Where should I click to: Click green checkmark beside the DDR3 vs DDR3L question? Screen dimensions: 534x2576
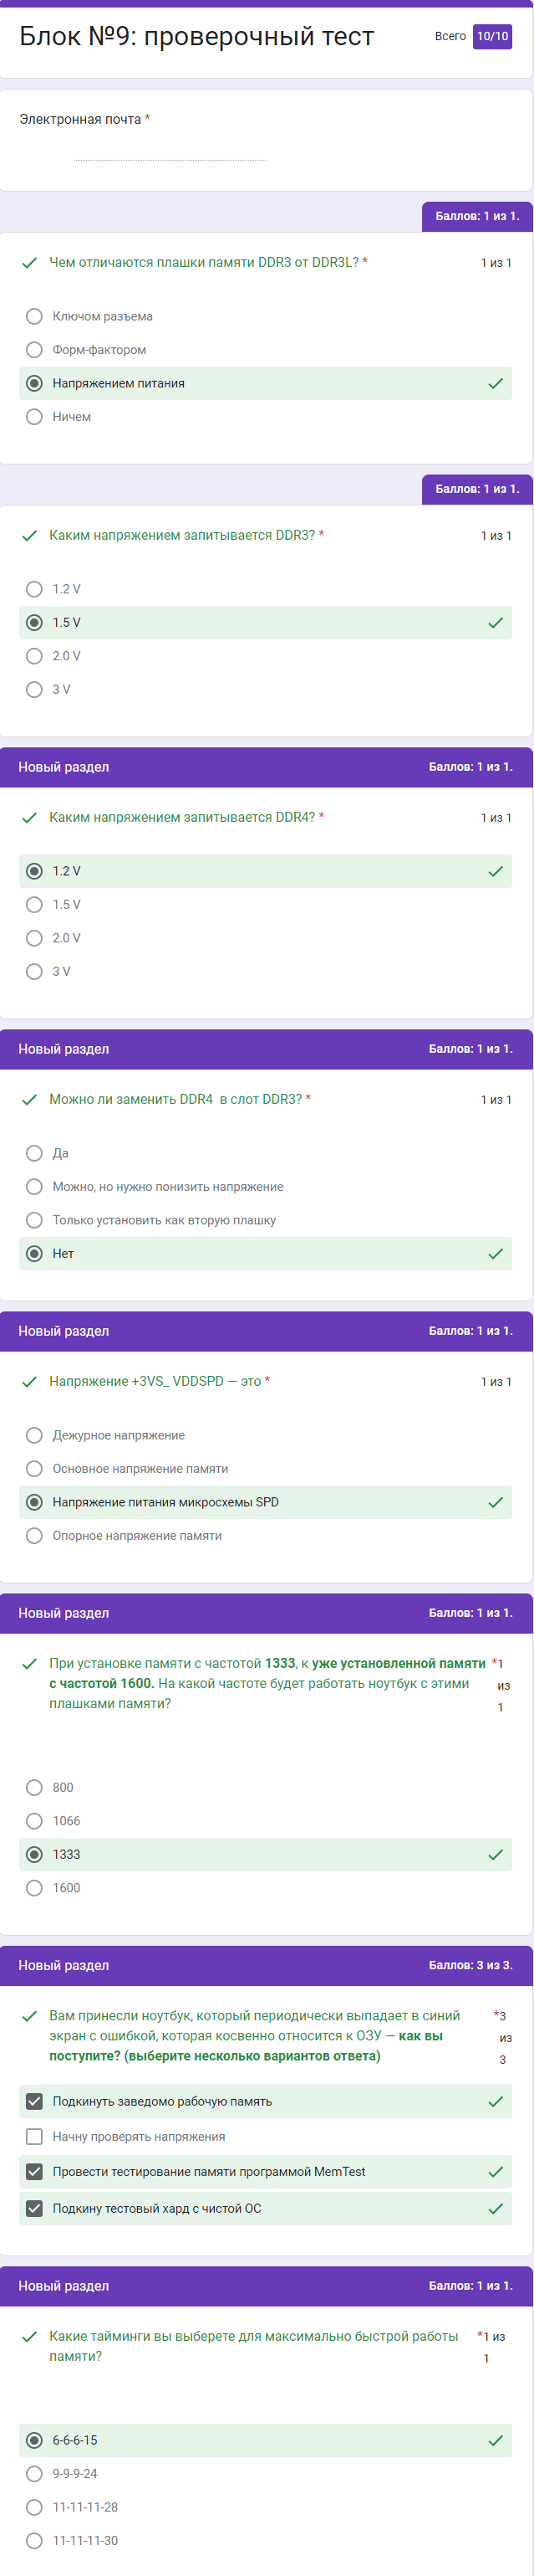click(29, 263)
